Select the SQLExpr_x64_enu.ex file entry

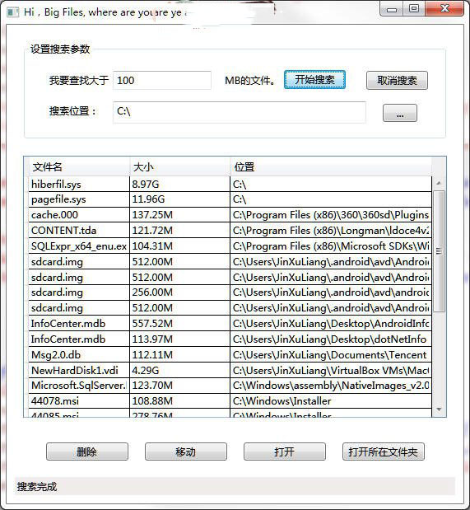point(79,246)
